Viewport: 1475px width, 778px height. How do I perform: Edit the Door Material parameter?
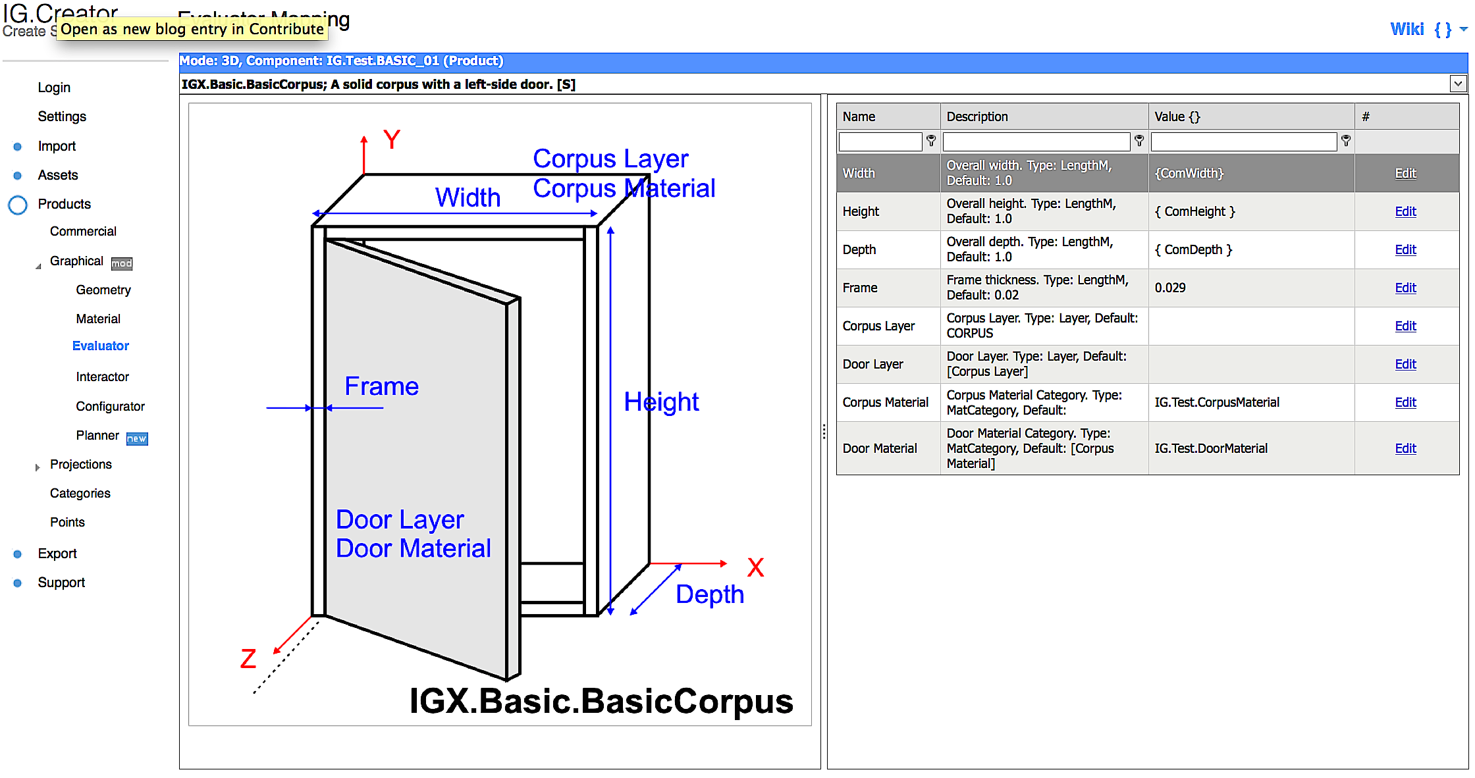pos(1405,448)
